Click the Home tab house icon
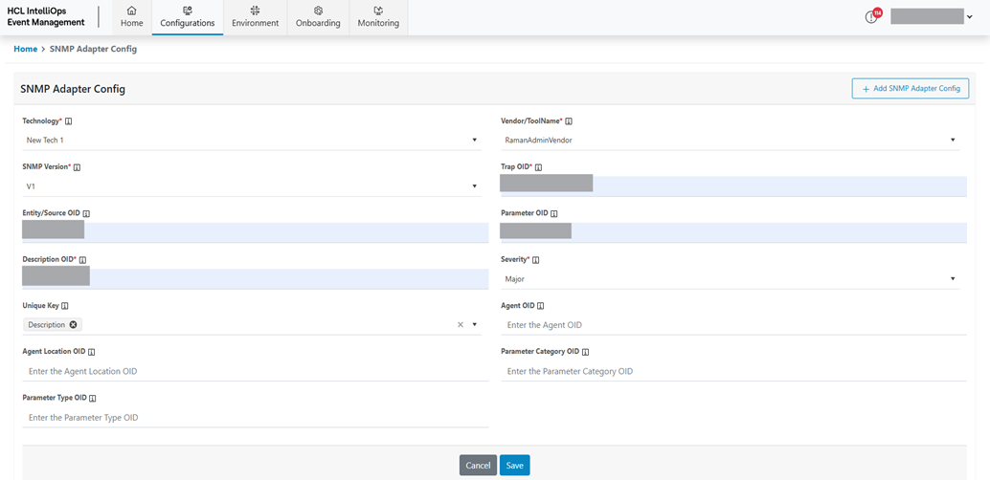This screenshot has width=990, height=480. (131, 11)
